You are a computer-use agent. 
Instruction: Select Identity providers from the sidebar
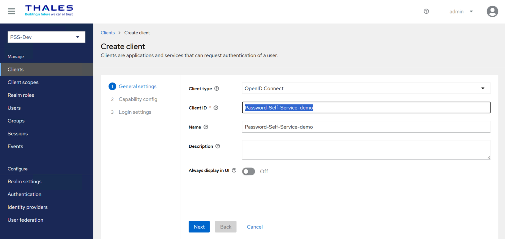(28, 207)
